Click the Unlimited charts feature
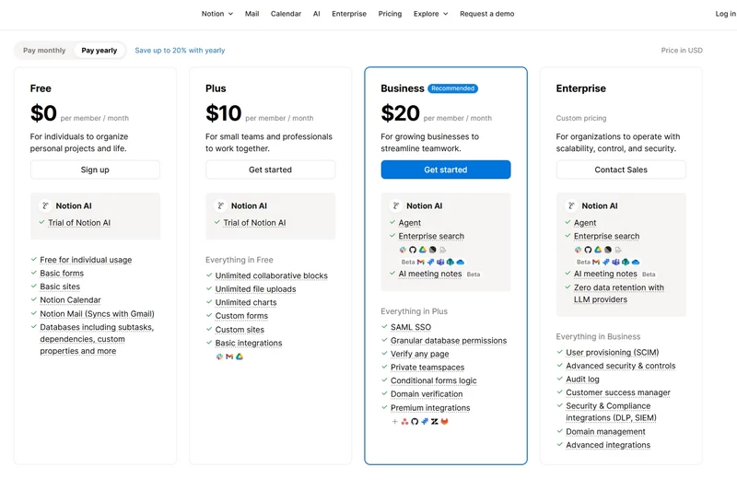The height and width of the screenshot is (491, 737). 246,302
